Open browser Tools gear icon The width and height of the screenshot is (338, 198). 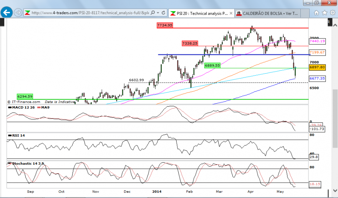pyautogui.click(x=333, y=13)
